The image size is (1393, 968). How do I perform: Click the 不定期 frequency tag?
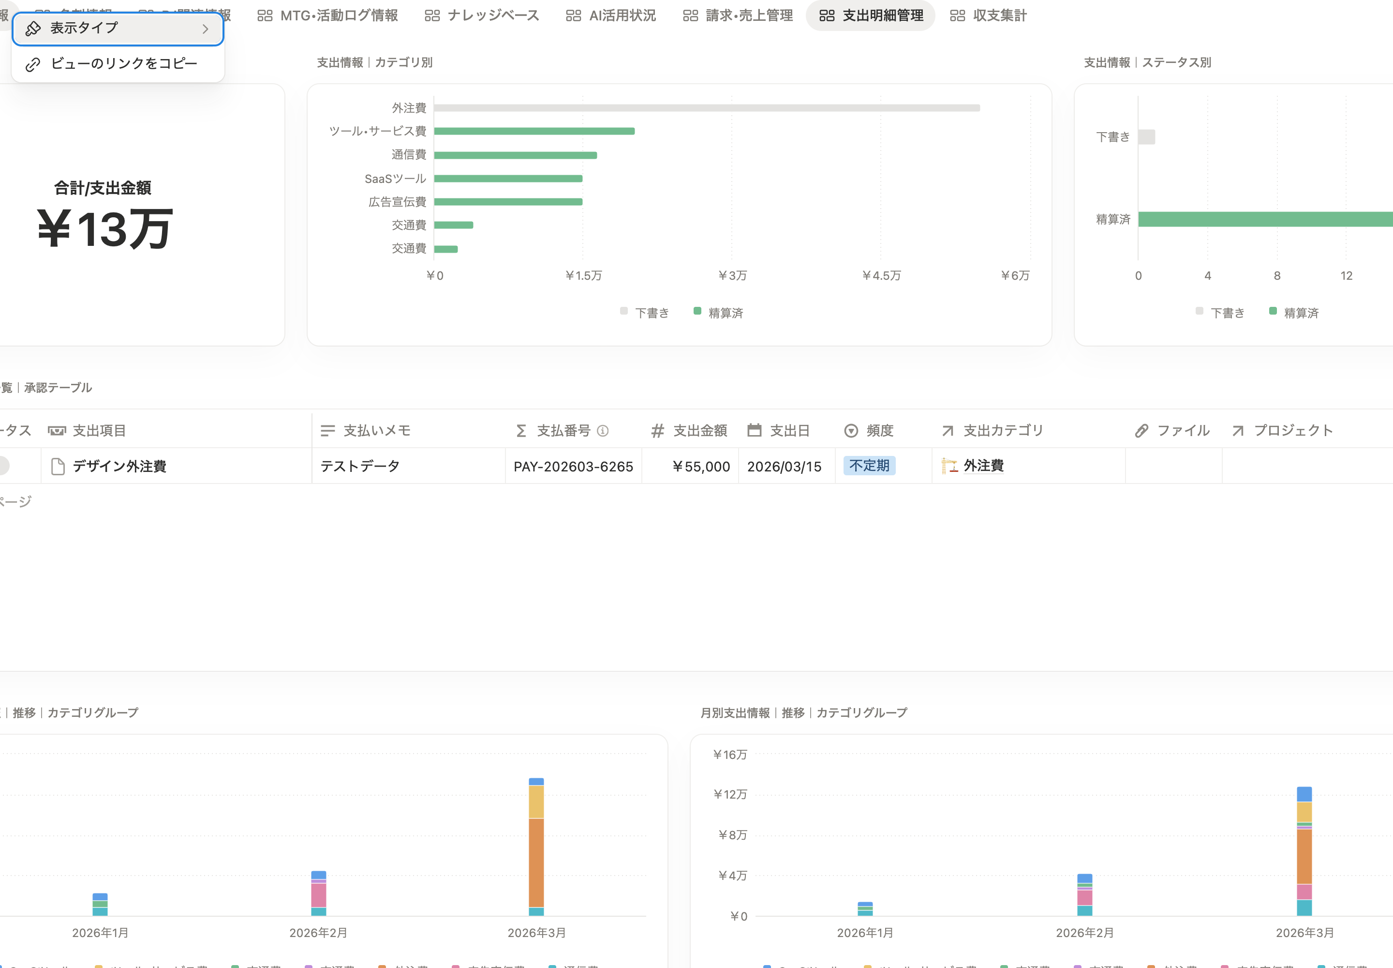[x=869, y=466]
